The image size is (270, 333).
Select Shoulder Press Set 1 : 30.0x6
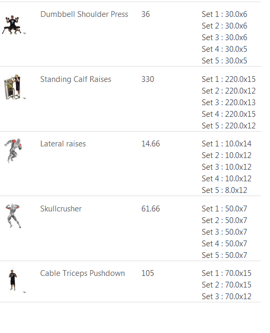[224, 14]
